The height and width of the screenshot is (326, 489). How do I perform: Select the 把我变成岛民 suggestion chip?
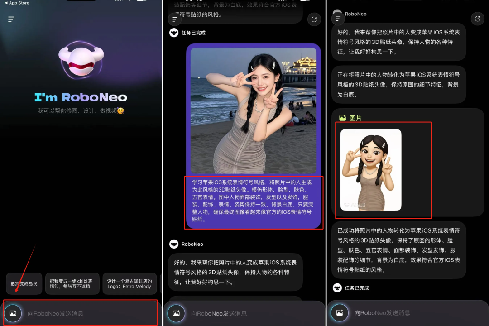coord(24,283)
